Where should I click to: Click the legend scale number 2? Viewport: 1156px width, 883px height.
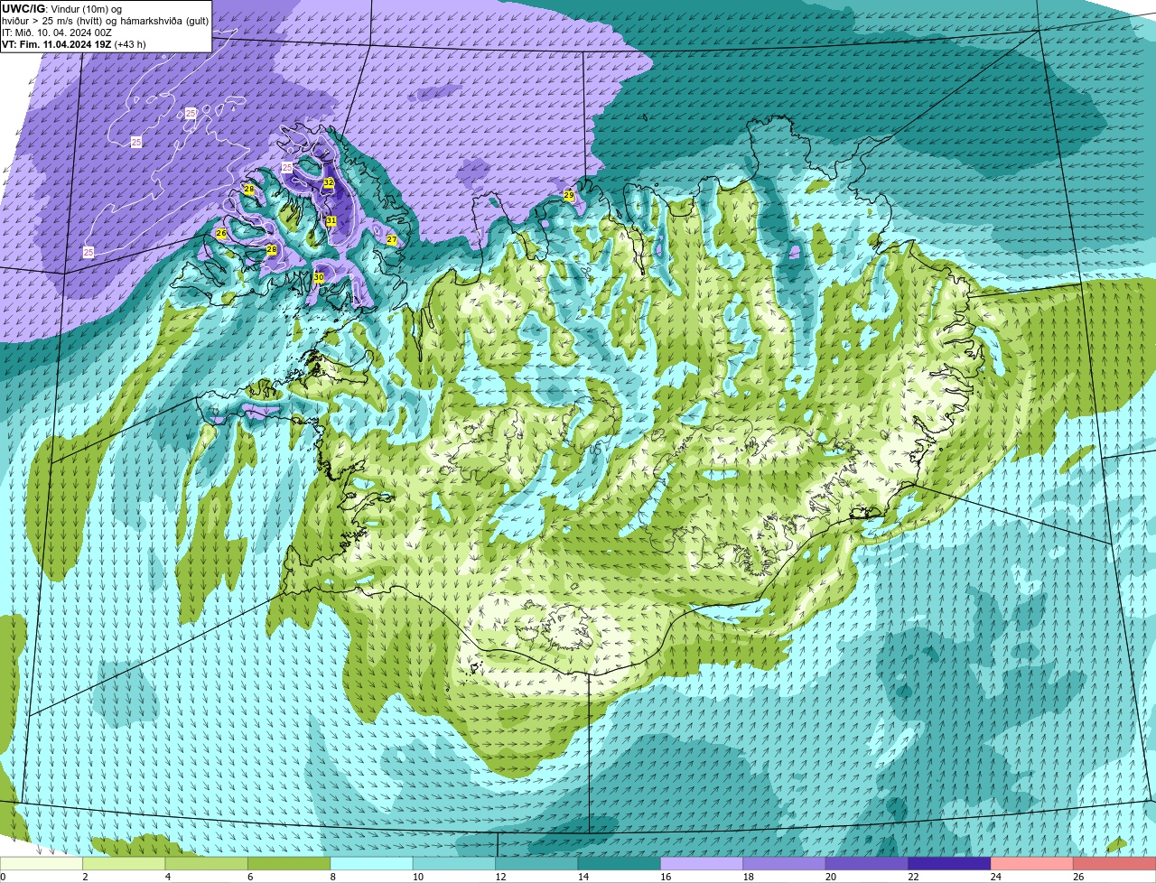85,877
